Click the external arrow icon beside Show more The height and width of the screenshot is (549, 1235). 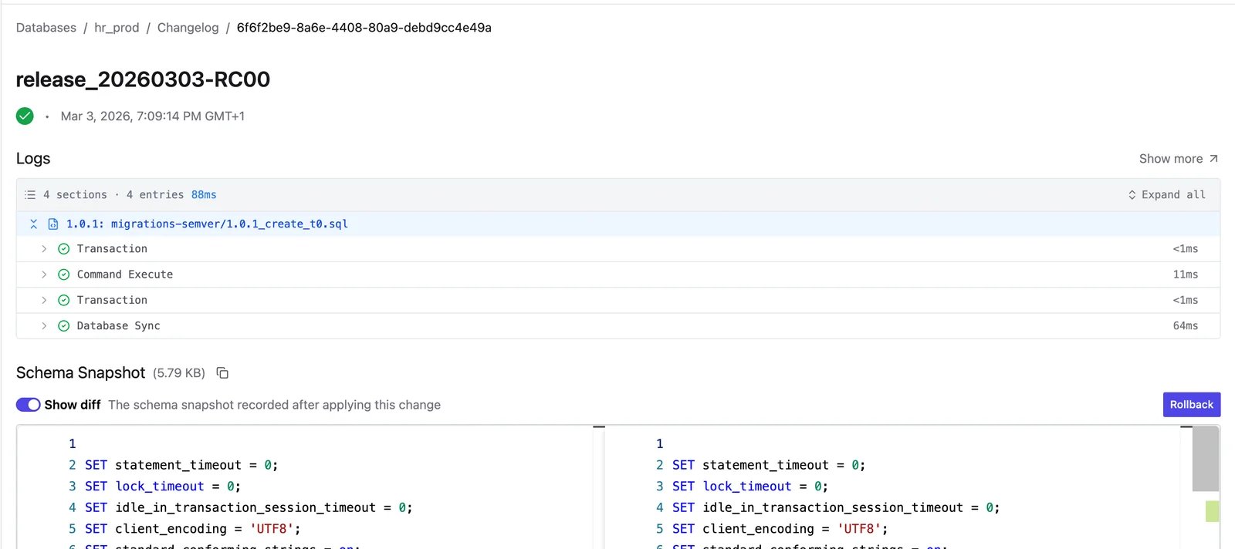tap(1213, 159)
